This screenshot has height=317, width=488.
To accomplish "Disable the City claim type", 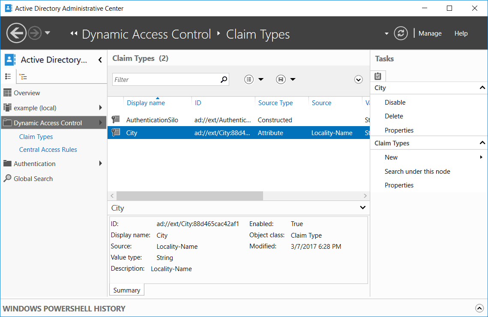I will [395, 103].
